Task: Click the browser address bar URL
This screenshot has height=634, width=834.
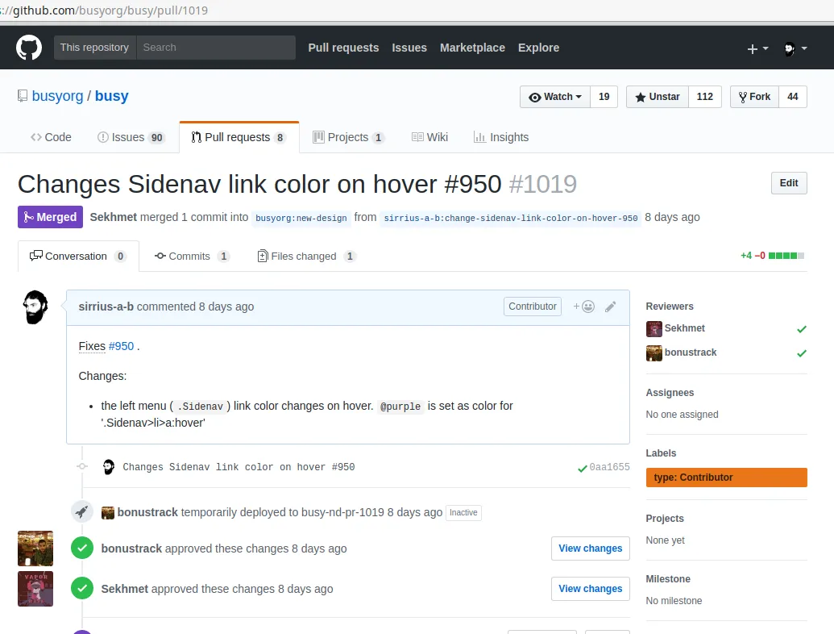Action: tap(105, 10)
